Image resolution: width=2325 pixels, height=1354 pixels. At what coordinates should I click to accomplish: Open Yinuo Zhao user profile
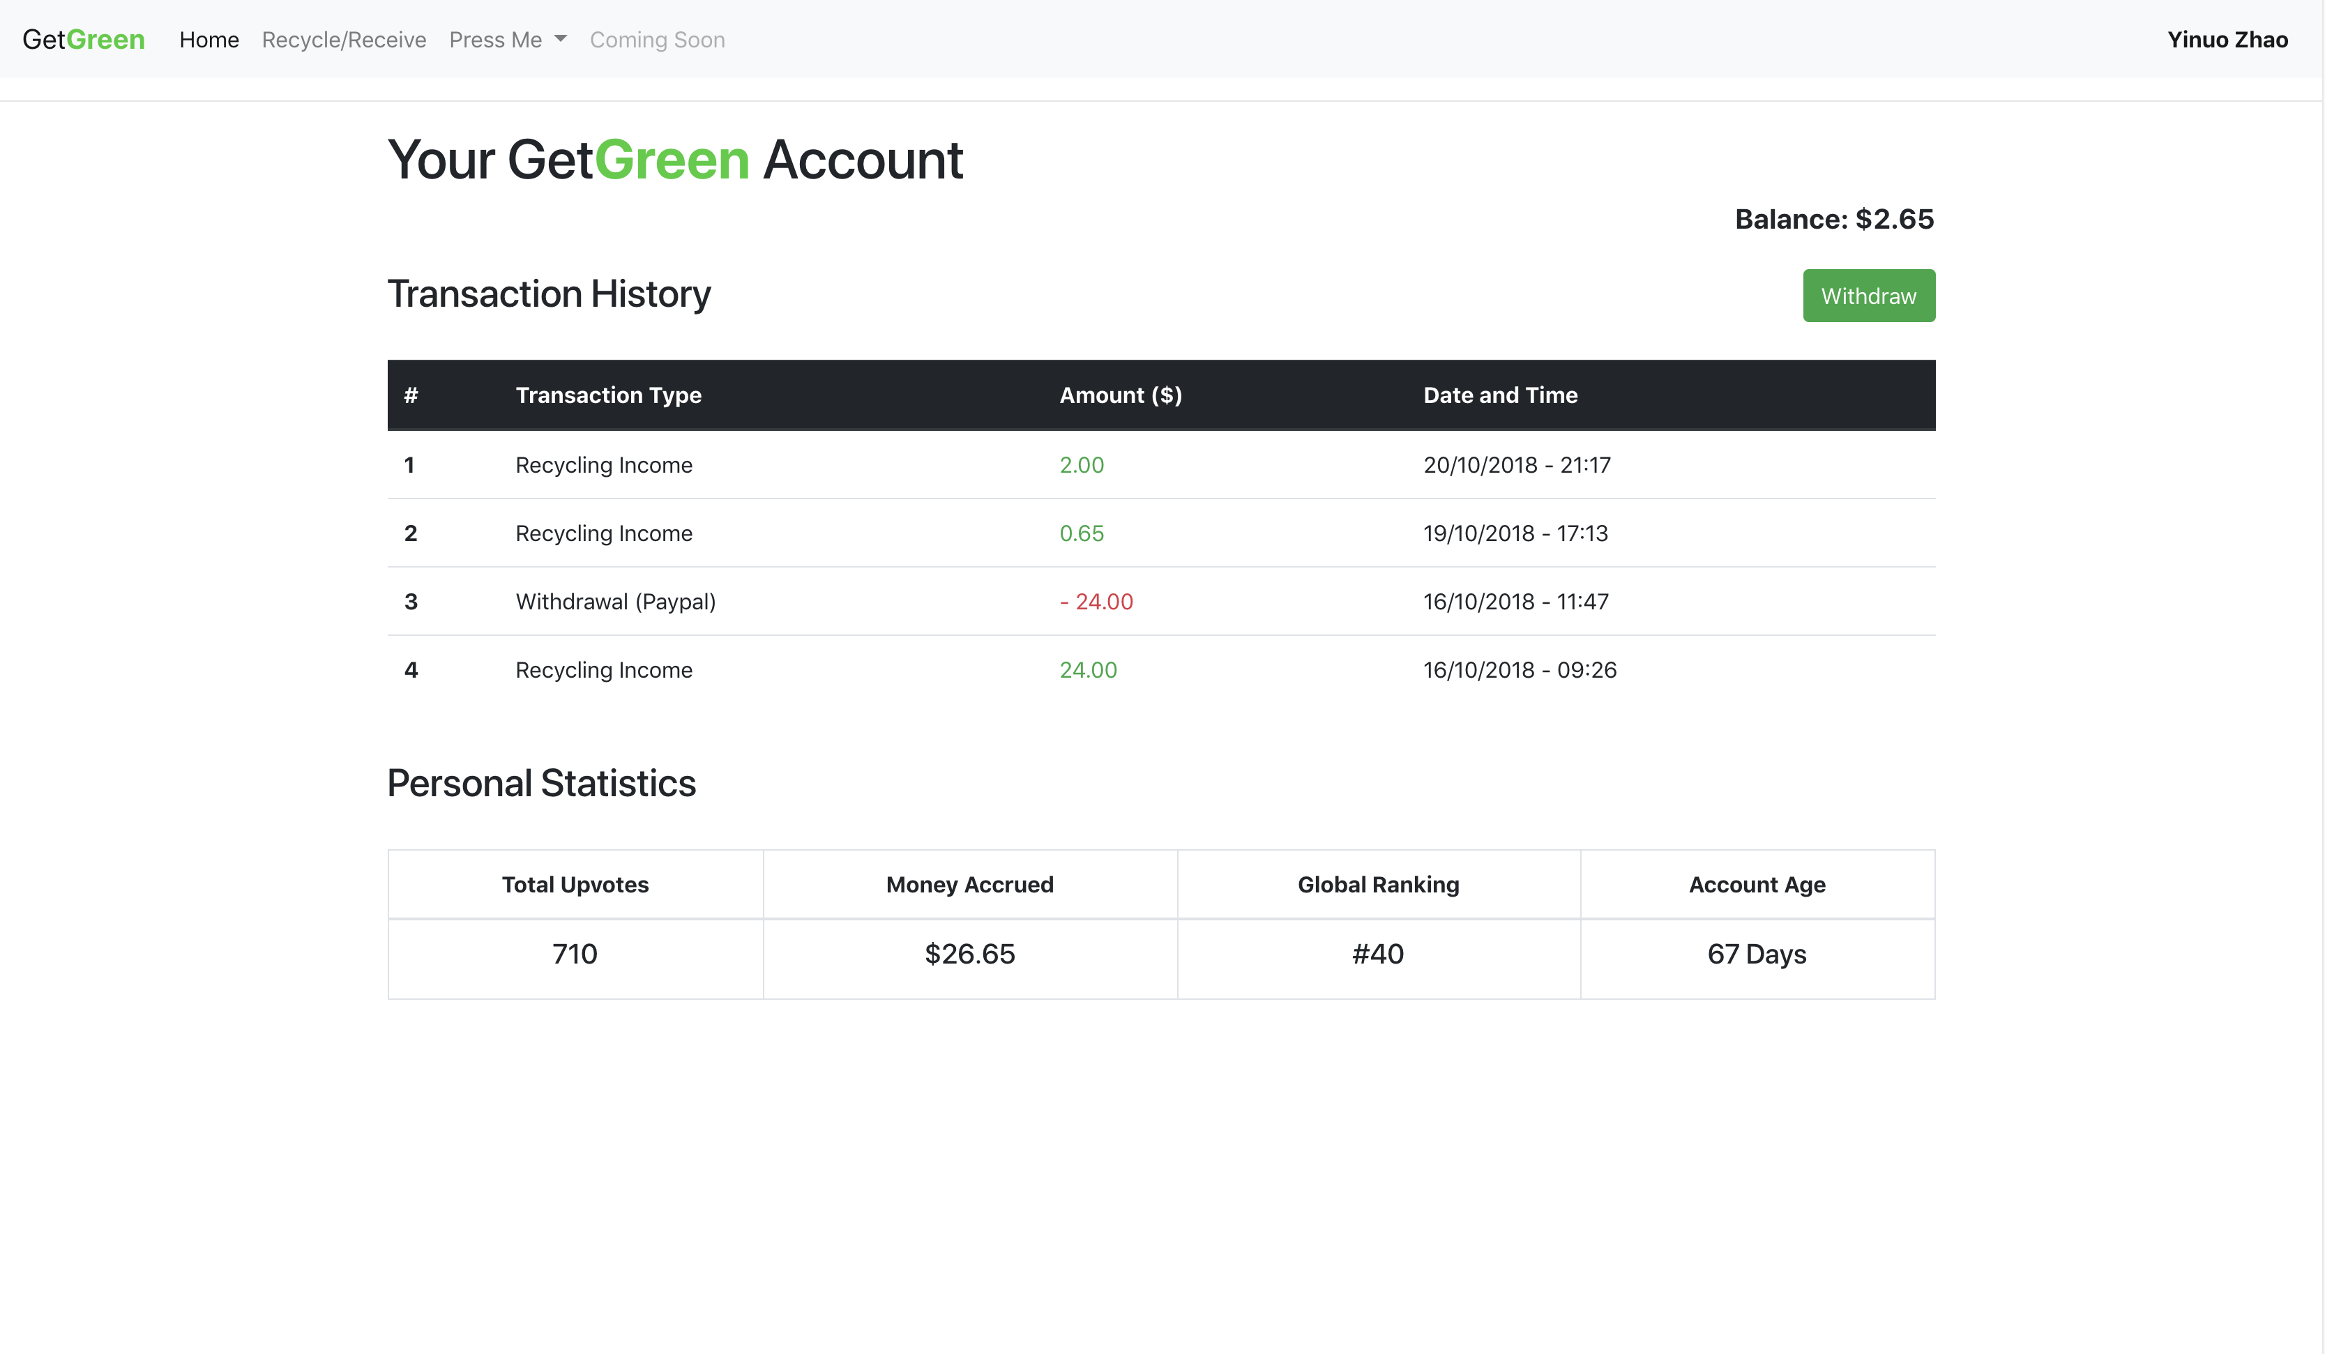coord(2226,40)
